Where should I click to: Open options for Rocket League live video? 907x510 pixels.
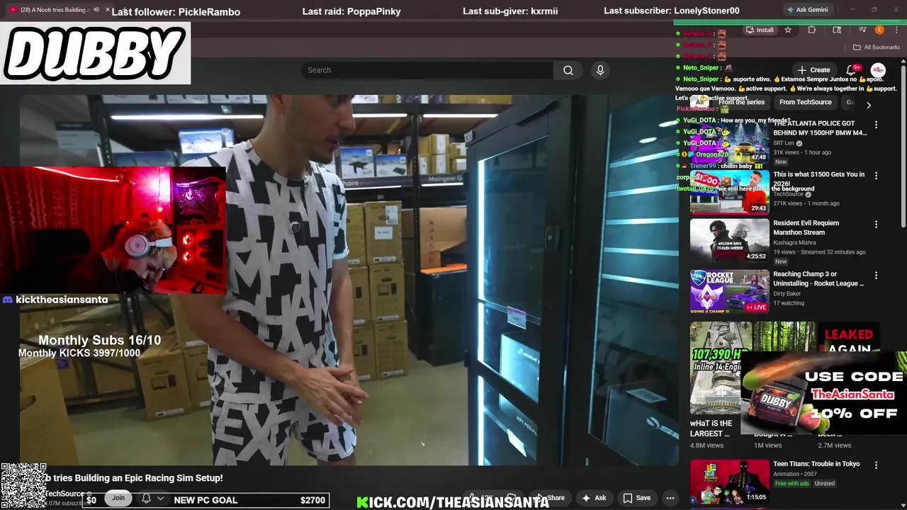point(876,276)
